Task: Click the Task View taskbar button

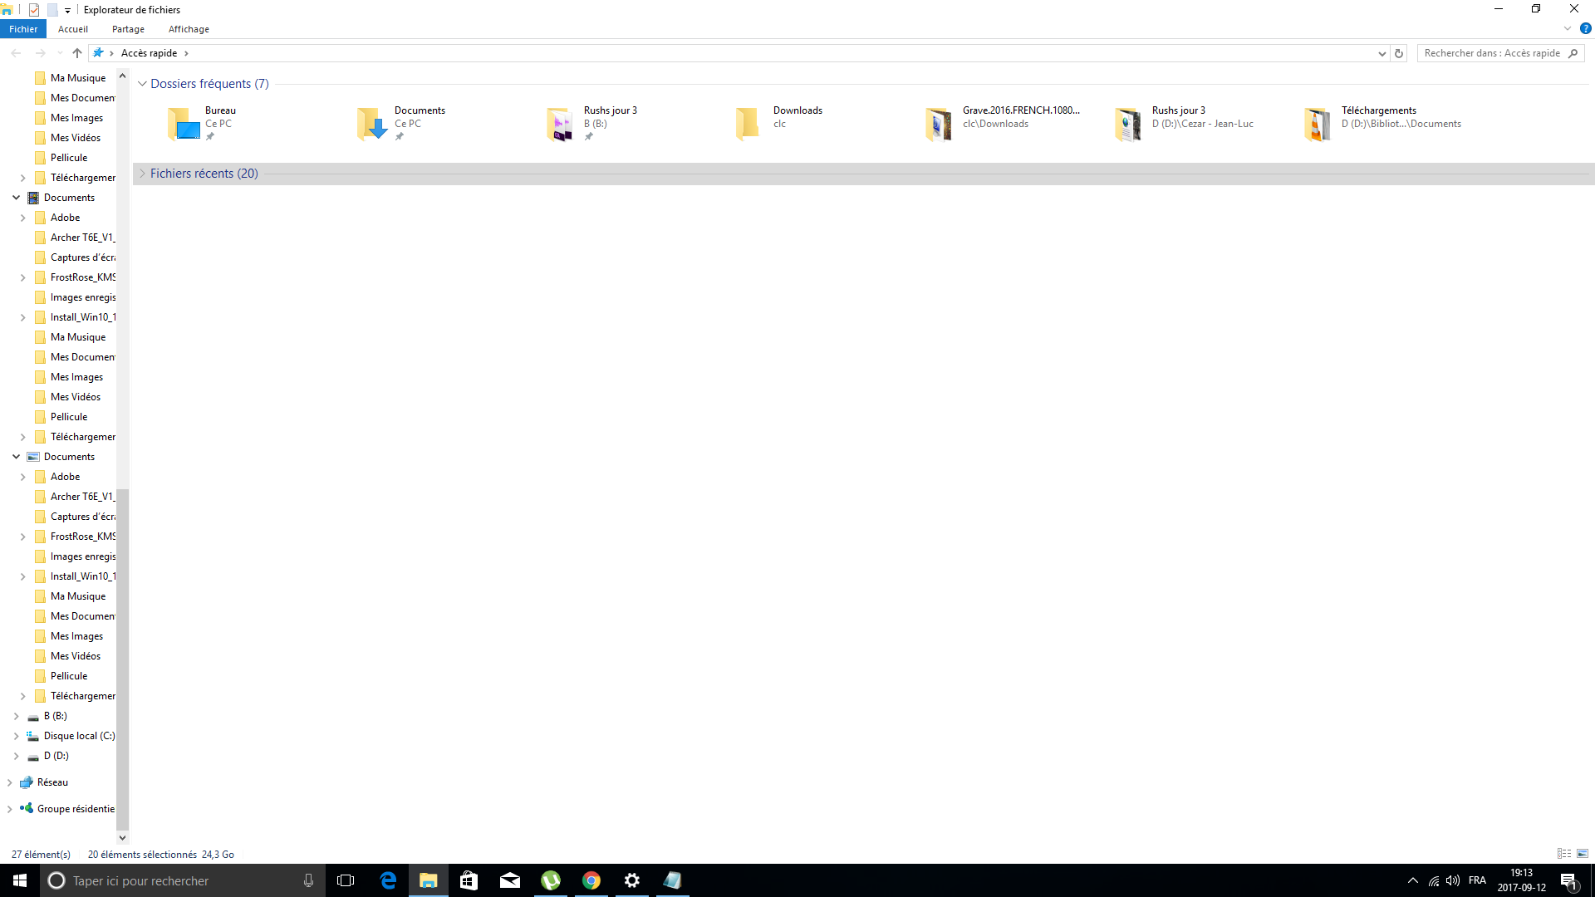Action: 346,880
